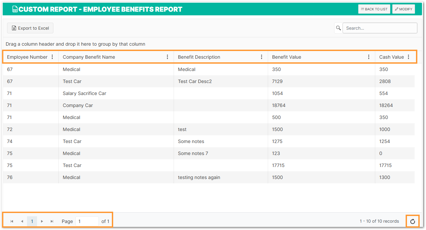Return using Back To List button
This screenshot has height=230, width=426.
374,9
